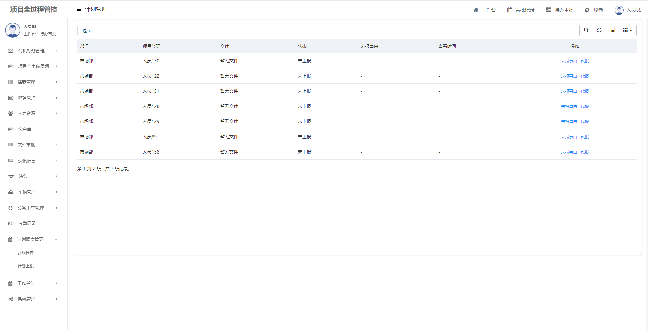This screenshot has width=648, height=331.
Task: Select 计划上报 in the sidebar submenu
Action: coord(26,266)
